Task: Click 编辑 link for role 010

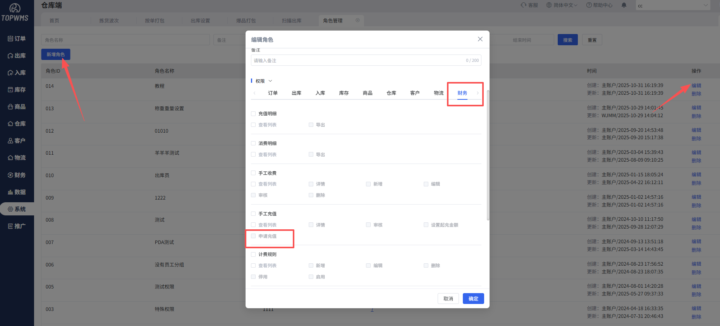Action: 696,175
